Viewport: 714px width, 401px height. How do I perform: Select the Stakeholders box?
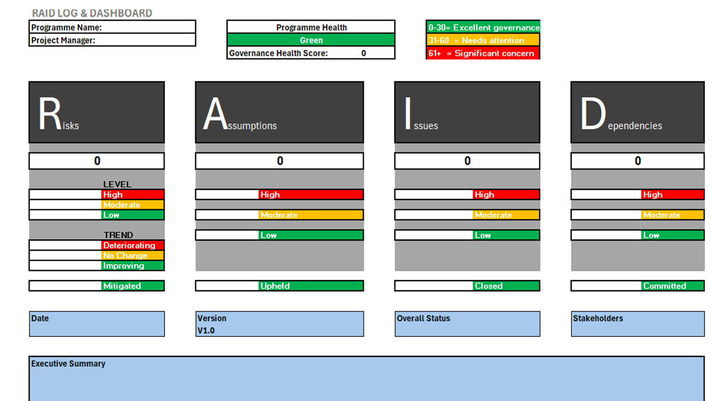(x=638, y=324)
